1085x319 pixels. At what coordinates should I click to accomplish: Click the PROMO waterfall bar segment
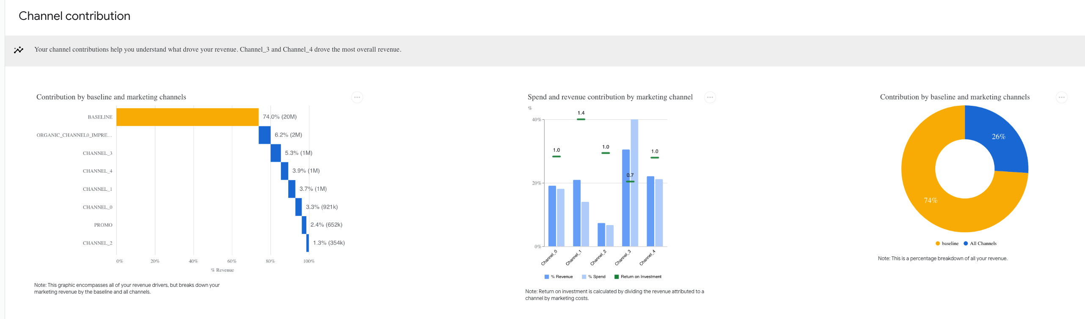[x=304, y=225]
